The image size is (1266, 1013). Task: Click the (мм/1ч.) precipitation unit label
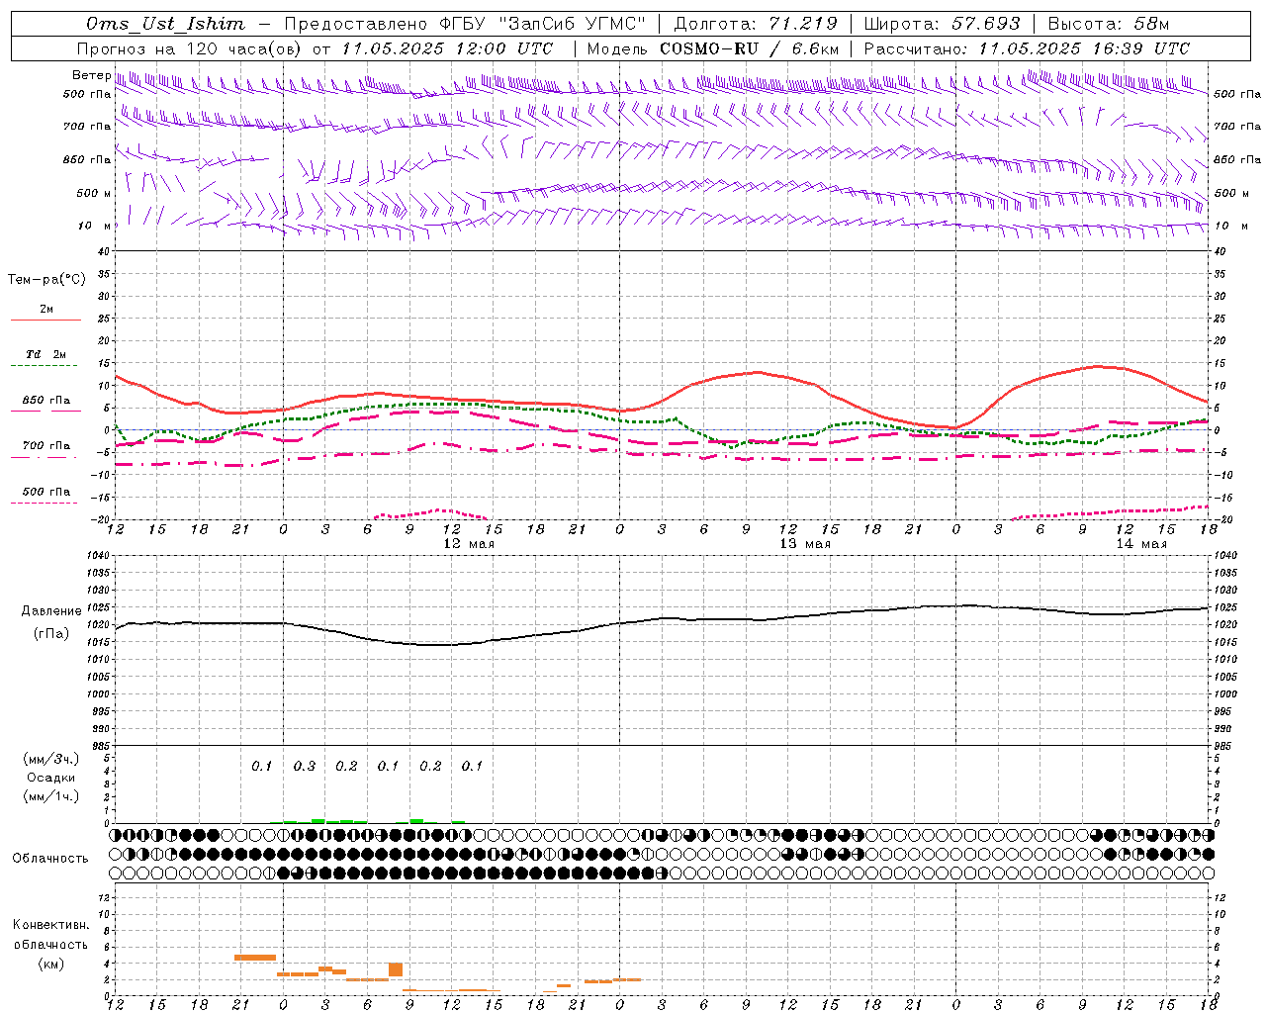click(x=50, y=796)
